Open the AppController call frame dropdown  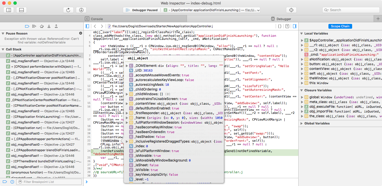tap(212, 10)
